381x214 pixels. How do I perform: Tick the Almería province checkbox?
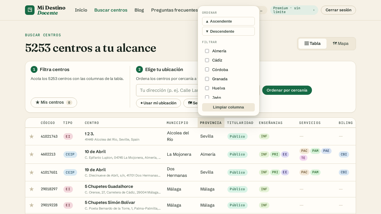point(207,51)
